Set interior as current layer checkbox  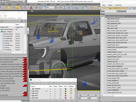(46, 93)
